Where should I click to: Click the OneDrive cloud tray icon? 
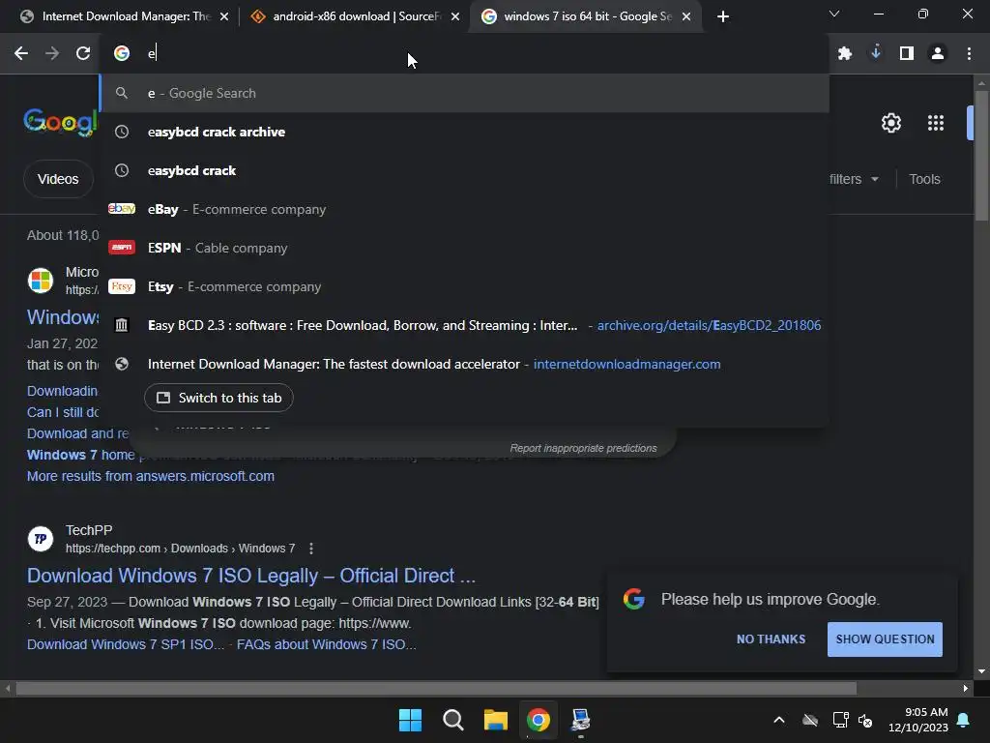click(810, 720)
